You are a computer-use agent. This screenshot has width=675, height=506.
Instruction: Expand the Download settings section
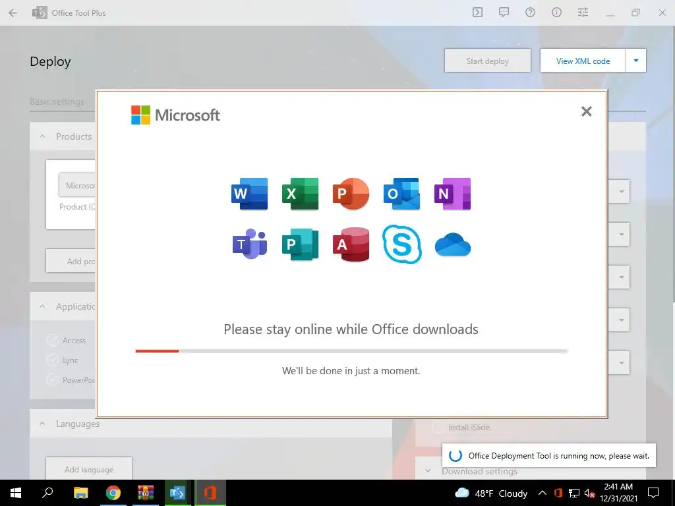click(427, 470)
